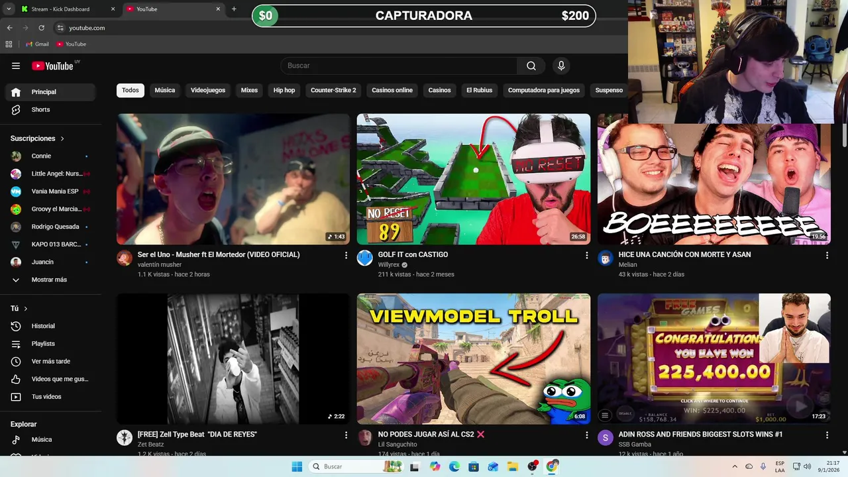The image size is (848, 477).
Task: Open Chrome apps grid in bookmarks bar
Action: point(9,44)
